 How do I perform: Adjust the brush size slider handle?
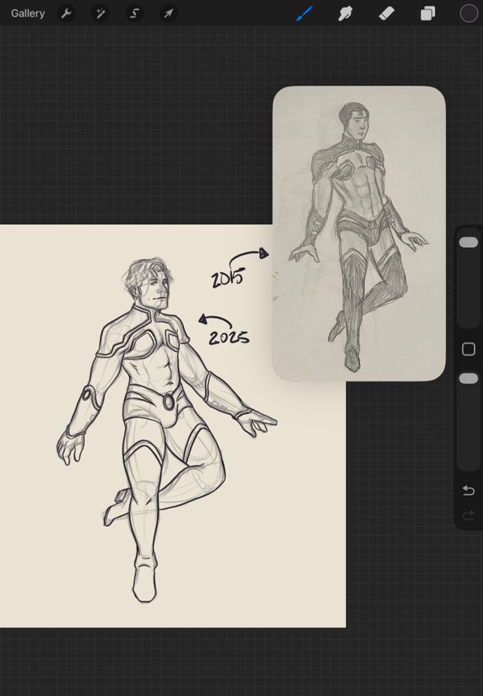(x=468, y=242)
